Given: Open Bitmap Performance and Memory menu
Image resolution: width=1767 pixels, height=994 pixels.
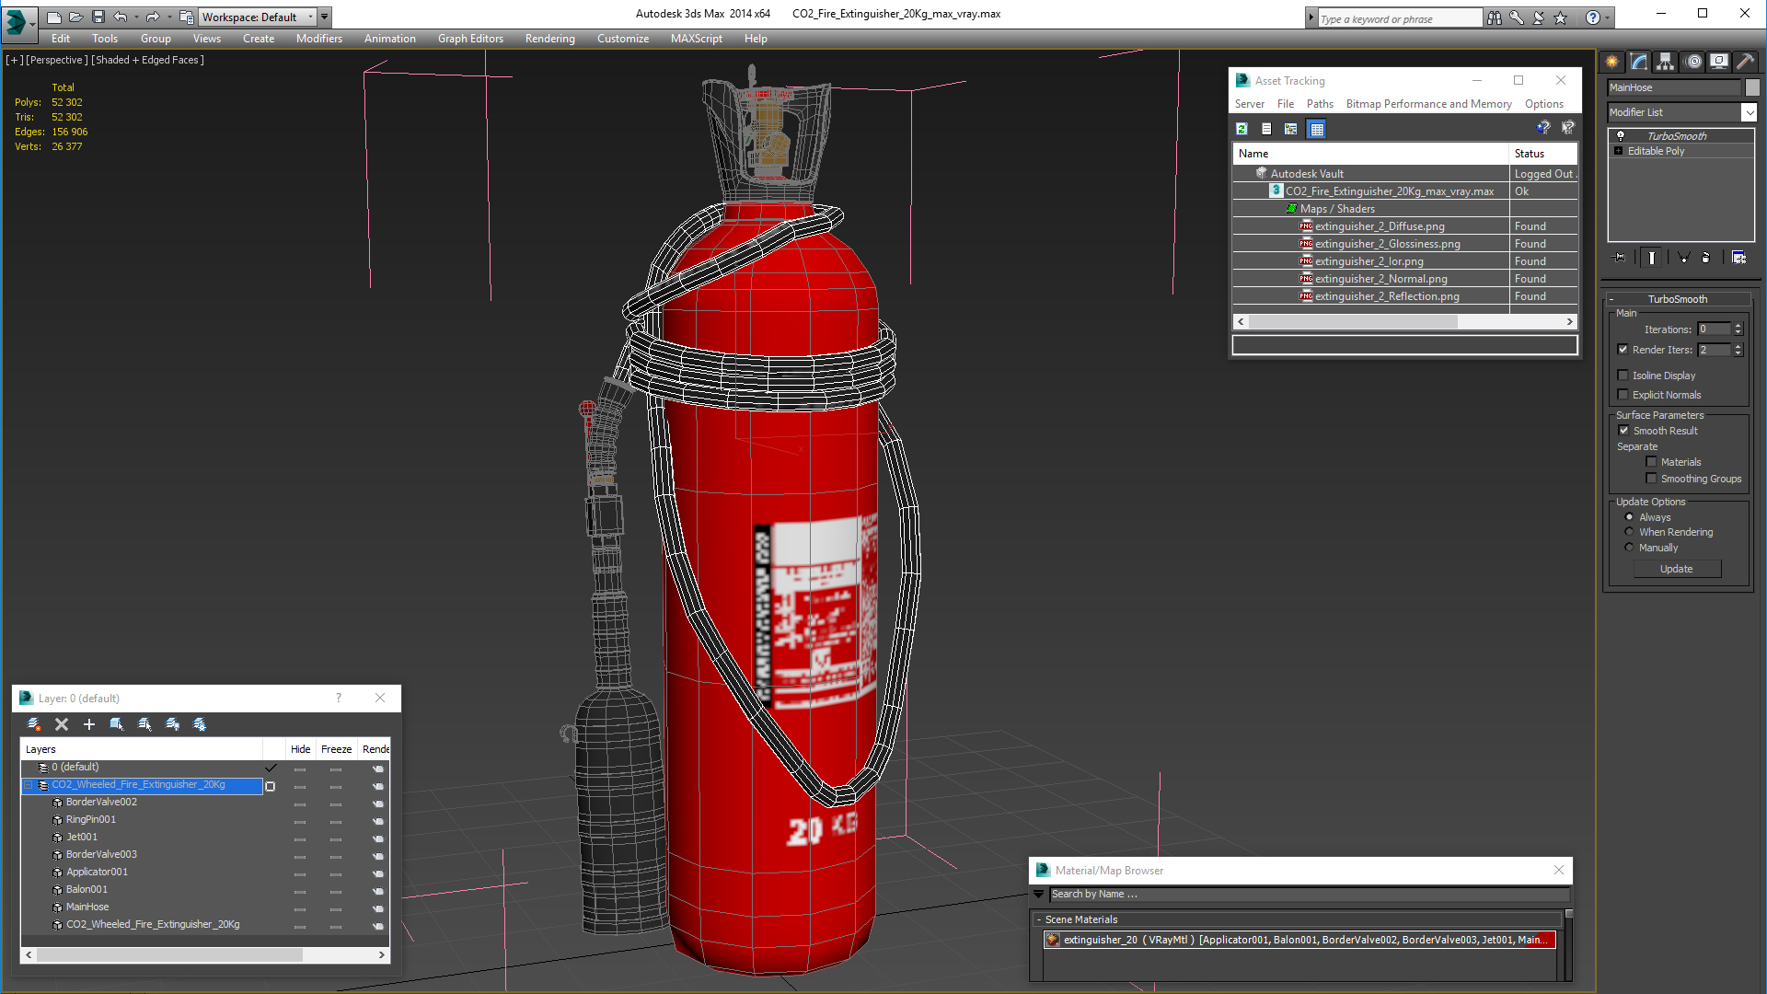Looking at the screenshot, I should pyautogui.click(x=1428, y=104).
